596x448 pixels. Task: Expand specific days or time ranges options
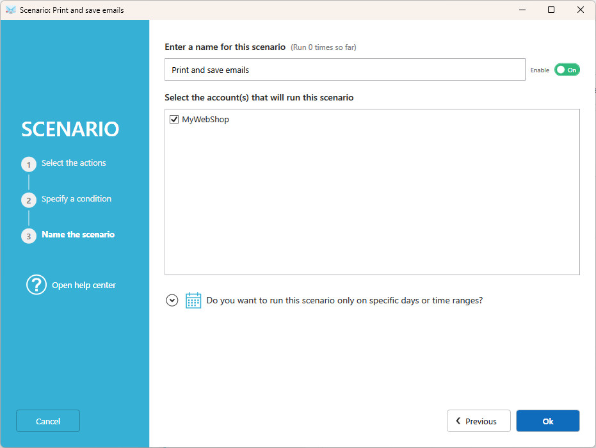[x=172, y=300]
